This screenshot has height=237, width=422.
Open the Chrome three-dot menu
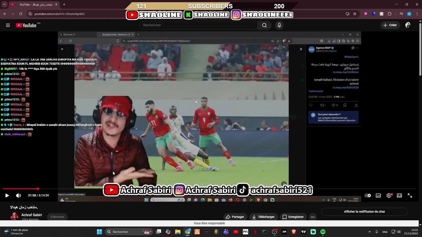click(x=417, y=14)
